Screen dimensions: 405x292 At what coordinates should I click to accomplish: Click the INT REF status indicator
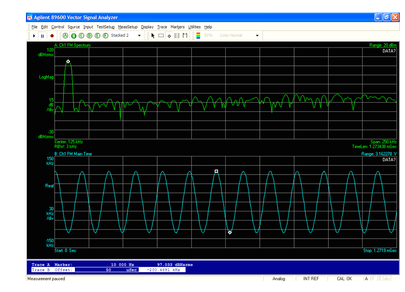click(x=311, y=279)
